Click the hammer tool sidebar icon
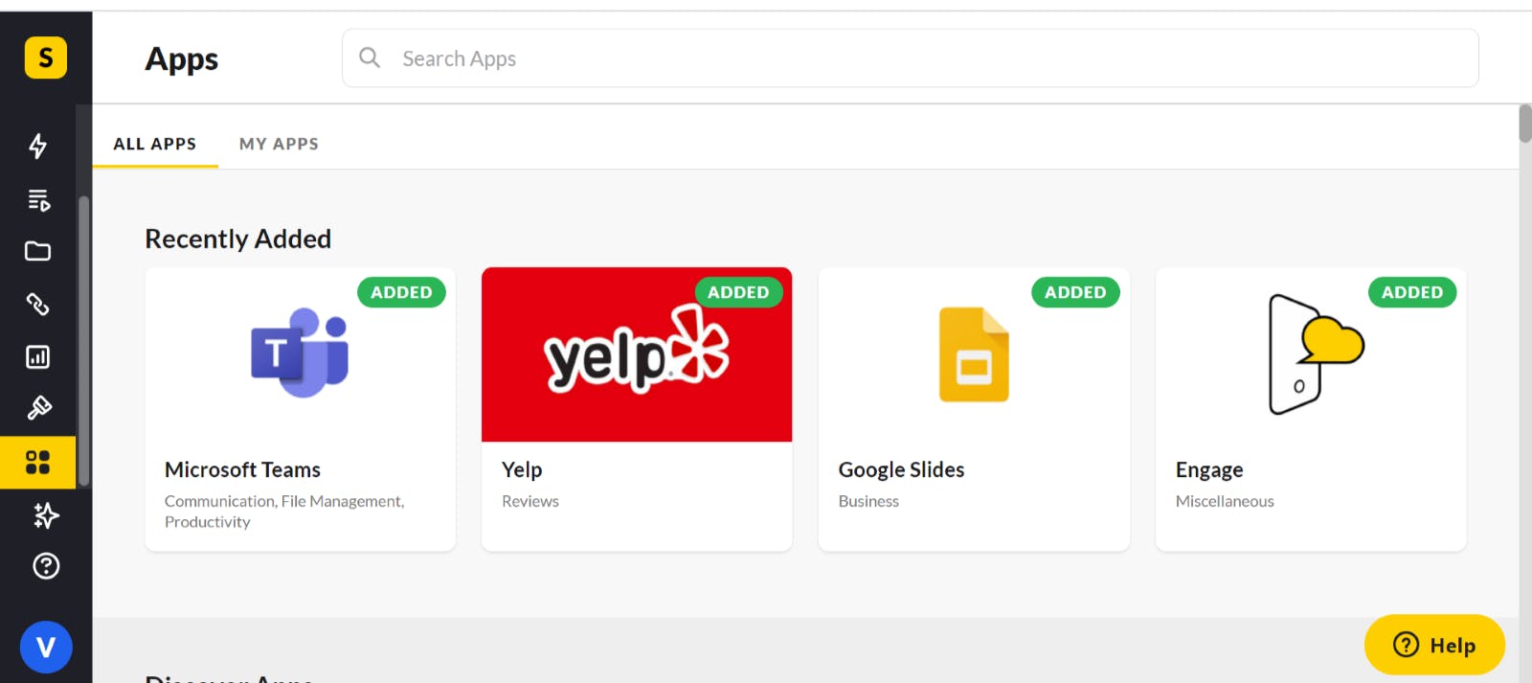This screenshot has height=683, width=1532. pos(38,408)
